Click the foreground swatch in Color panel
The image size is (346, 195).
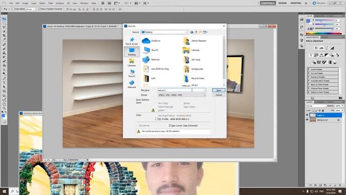coord(308,21)
